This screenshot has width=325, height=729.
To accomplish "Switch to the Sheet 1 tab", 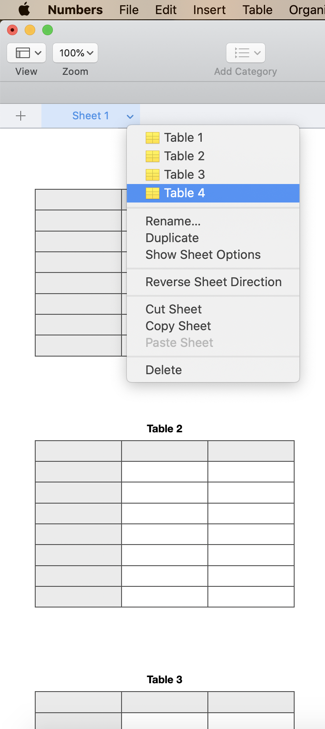I will [x=90, y=116].
